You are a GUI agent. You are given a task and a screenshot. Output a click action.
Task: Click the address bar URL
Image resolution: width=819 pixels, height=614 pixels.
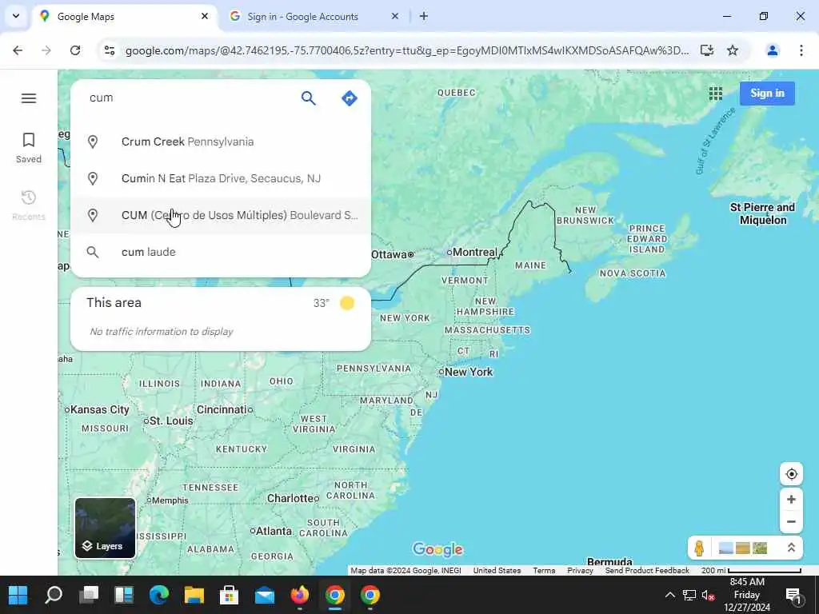tap(407, 50)
